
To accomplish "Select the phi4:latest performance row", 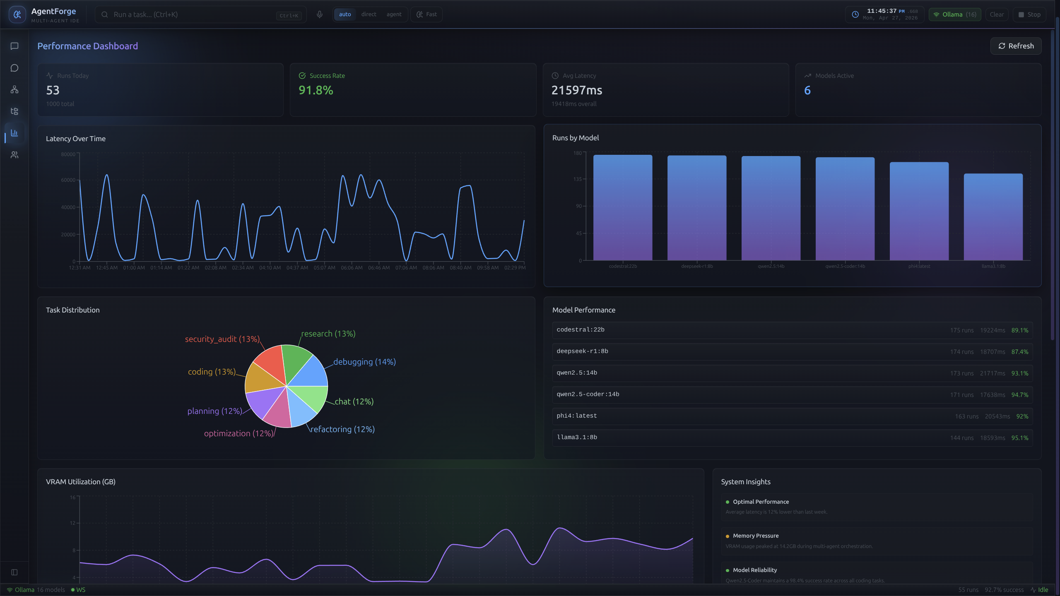I will point(792,416).
